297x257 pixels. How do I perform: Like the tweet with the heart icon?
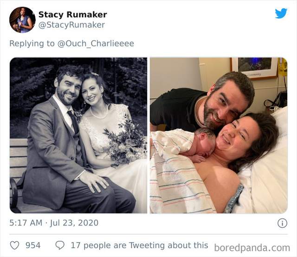14,245
